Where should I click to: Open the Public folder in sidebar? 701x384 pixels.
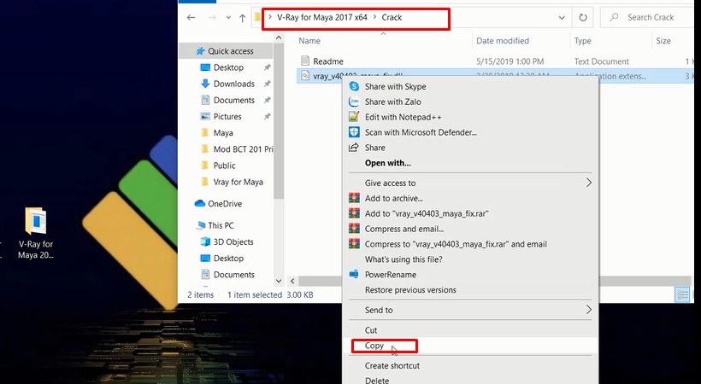[x=224, y=166]
